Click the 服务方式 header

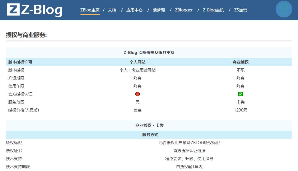(x=150, y=135)
